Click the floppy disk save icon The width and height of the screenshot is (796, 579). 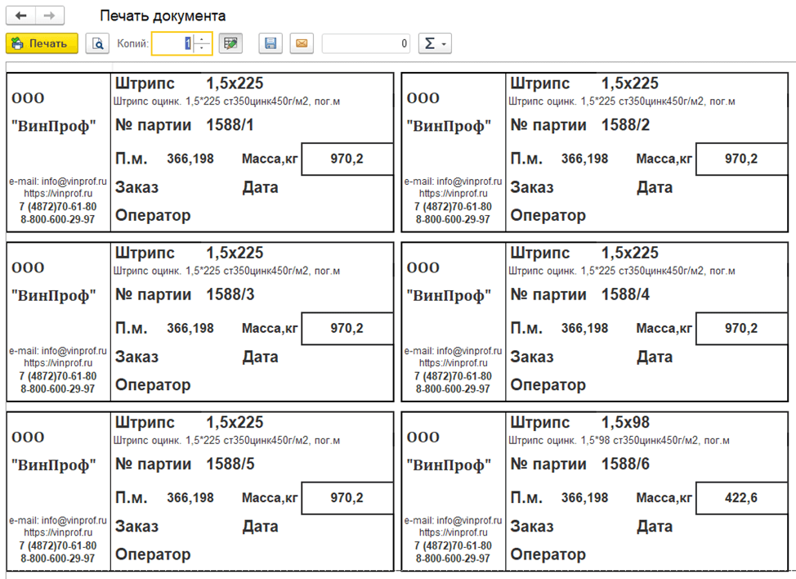(271, 43)
